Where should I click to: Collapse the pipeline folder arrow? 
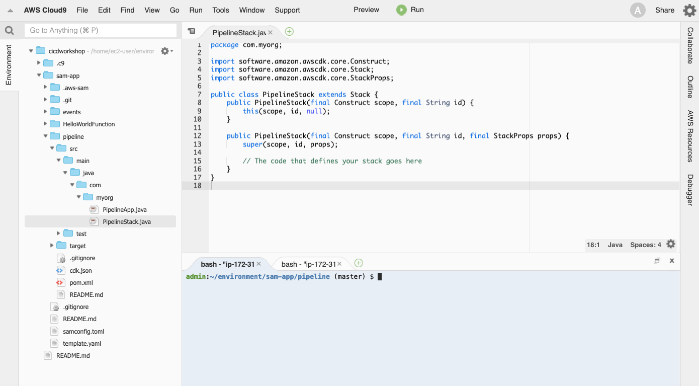coord(45,136)
